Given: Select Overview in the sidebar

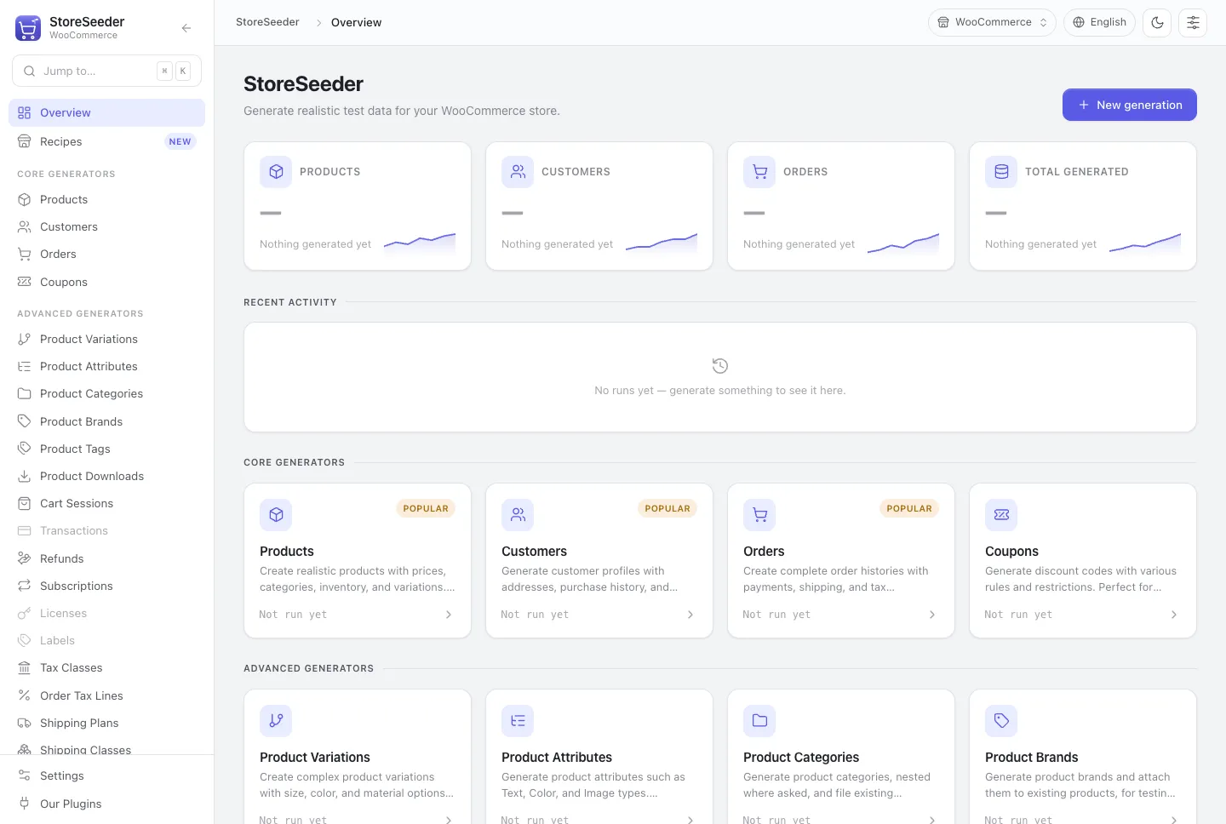Looking at the screenshot, I should (106, 112).
